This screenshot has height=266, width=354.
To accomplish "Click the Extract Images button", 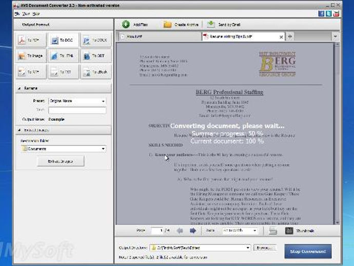I will pyautogui.click(x=61, y=161).
